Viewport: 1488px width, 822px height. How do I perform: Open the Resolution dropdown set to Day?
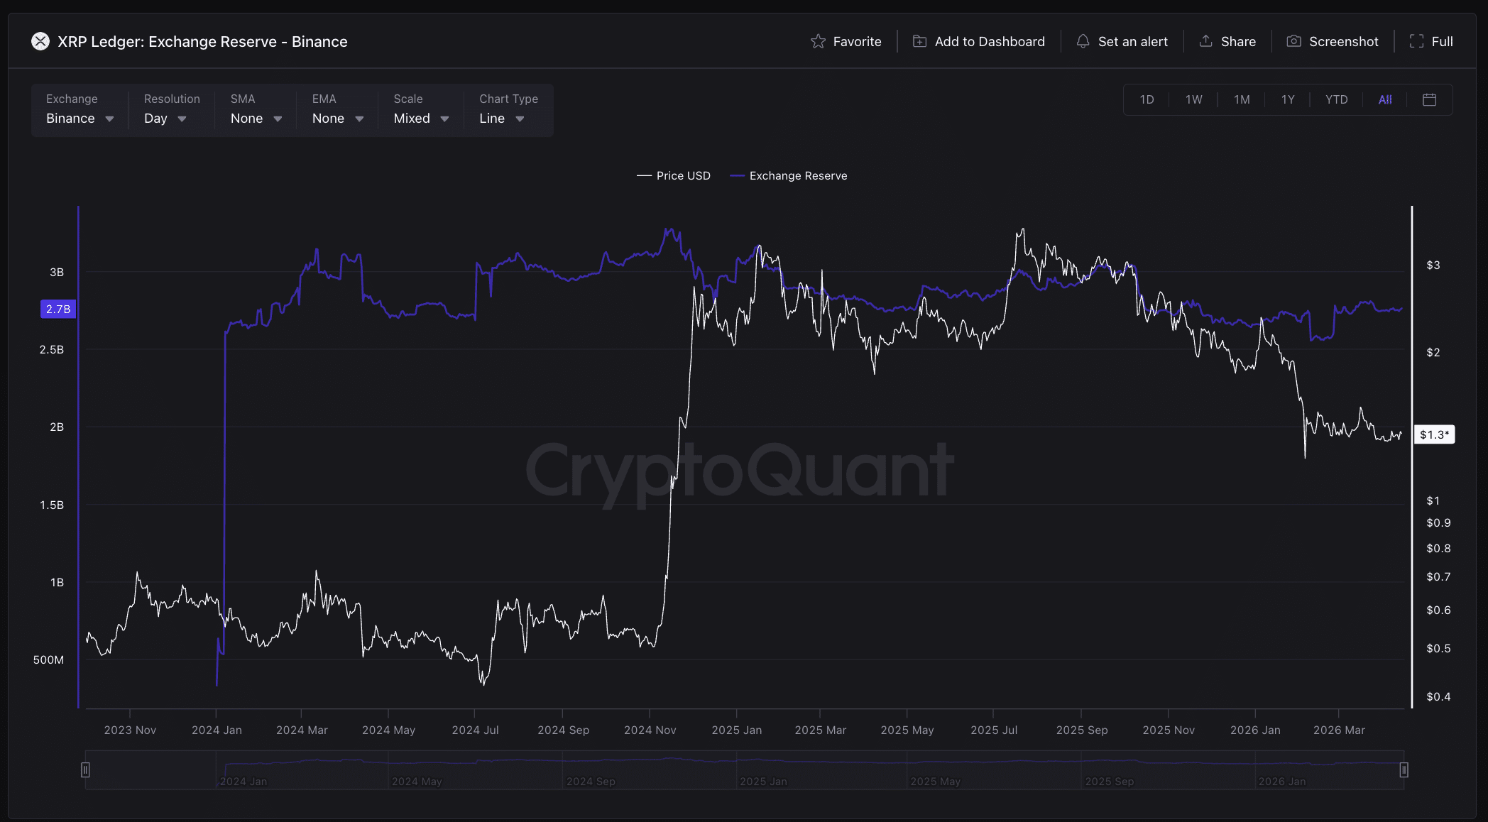165,118
